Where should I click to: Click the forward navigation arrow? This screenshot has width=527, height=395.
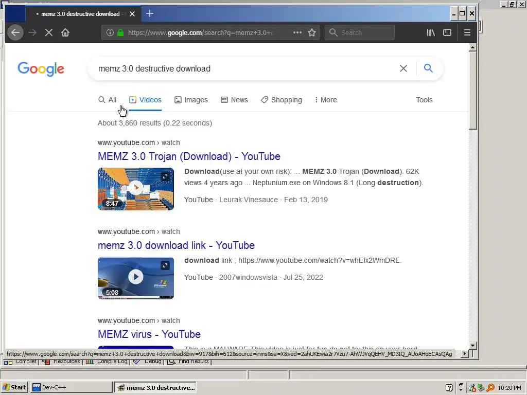(x=32, y=32)
